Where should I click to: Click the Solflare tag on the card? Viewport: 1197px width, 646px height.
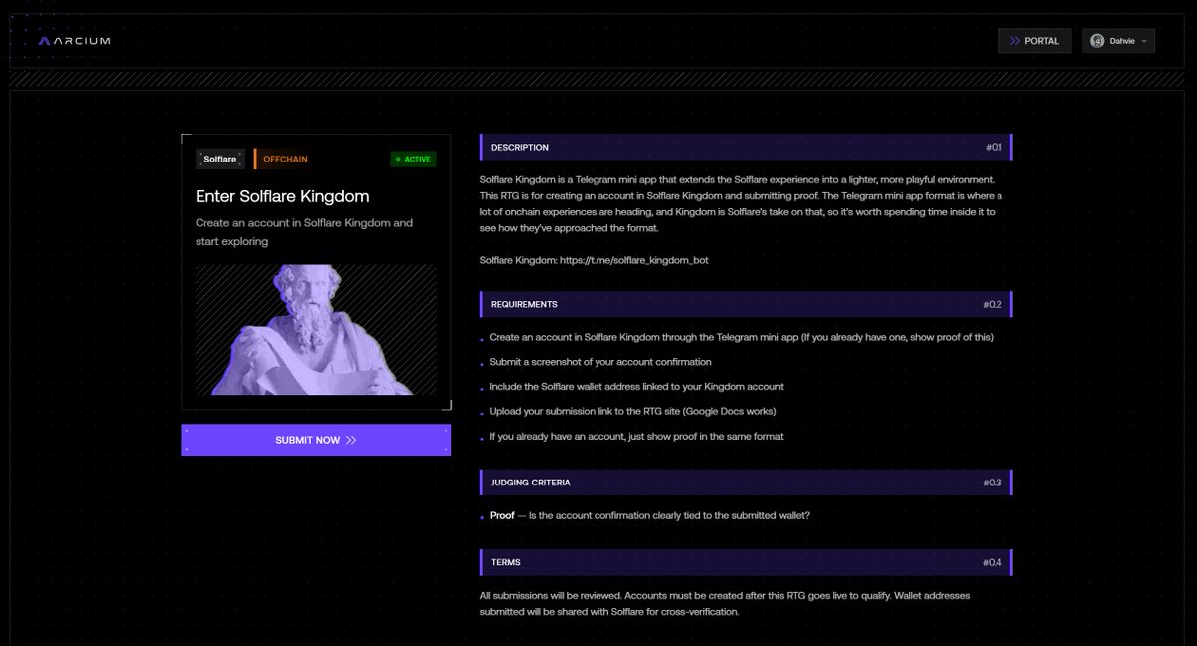pyautogui.click(x=220, y=159)
